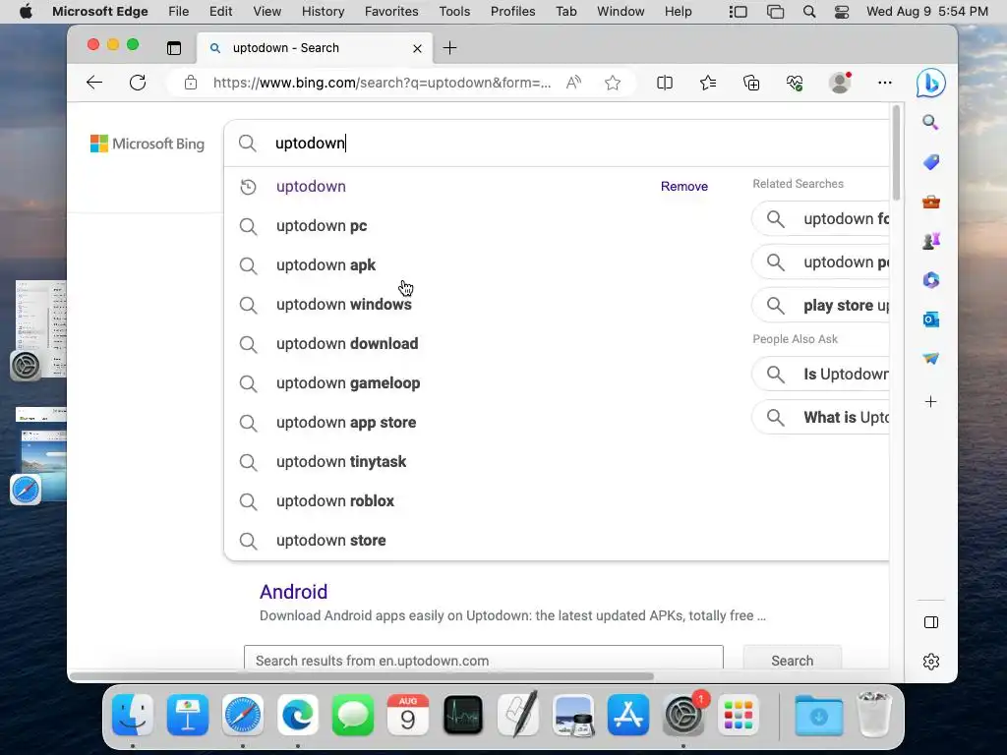Viewport: 1007px width, 755px height.
Task: Click the Search button below results
Action: point(792,660)
